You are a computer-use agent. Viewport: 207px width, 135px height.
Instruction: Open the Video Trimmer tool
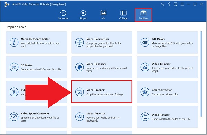point(167,67)
